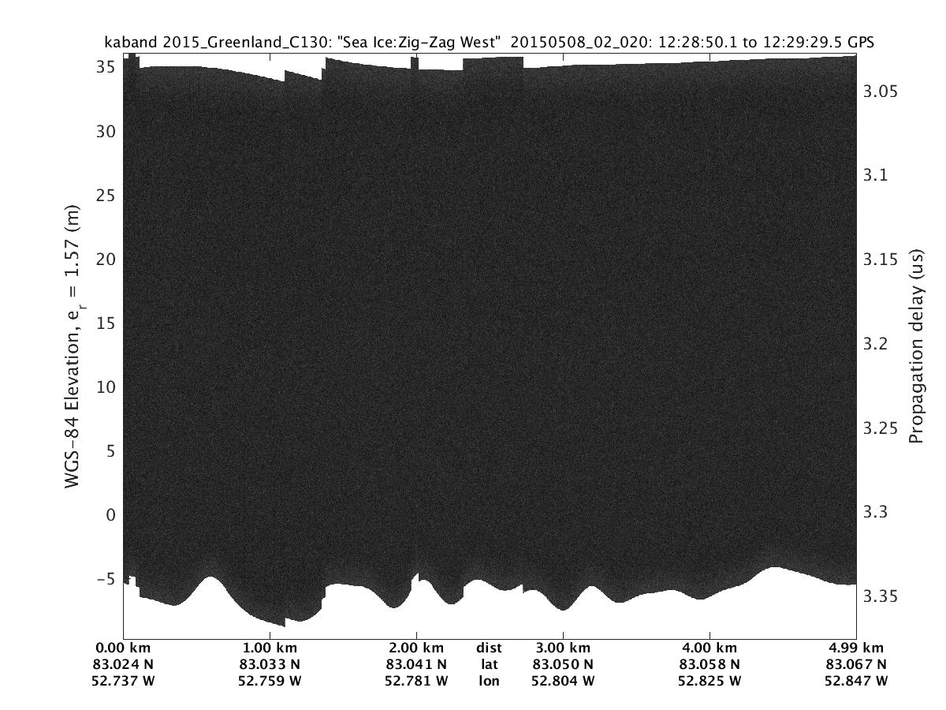Screen dimensions: 946x710
Task: Click the 'lon' legend label
Action: [489, 681]
